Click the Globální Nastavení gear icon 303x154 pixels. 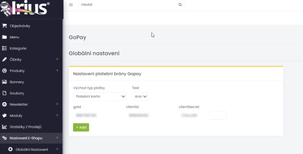tap(10, 149)
